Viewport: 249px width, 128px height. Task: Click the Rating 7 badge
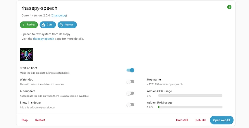click(29, 25)
